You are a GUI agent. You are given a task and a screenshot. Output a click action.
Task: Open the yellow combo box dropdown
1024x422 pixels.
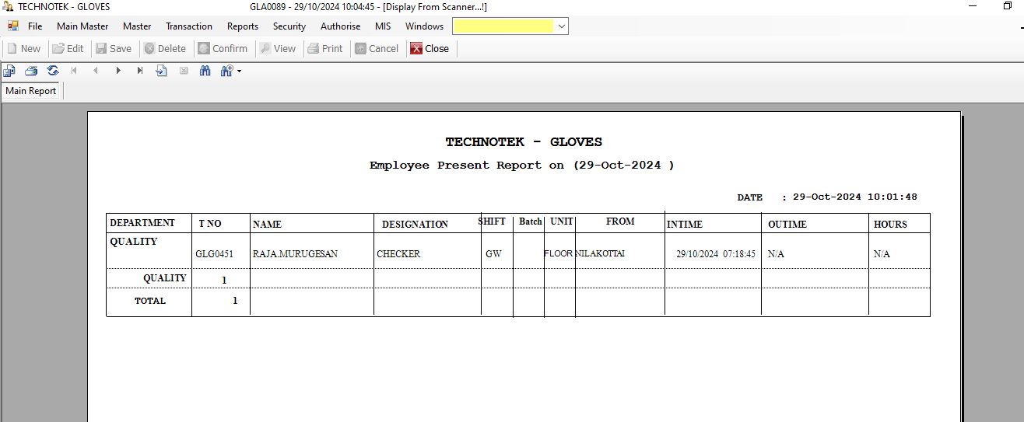tap(562, 26)
